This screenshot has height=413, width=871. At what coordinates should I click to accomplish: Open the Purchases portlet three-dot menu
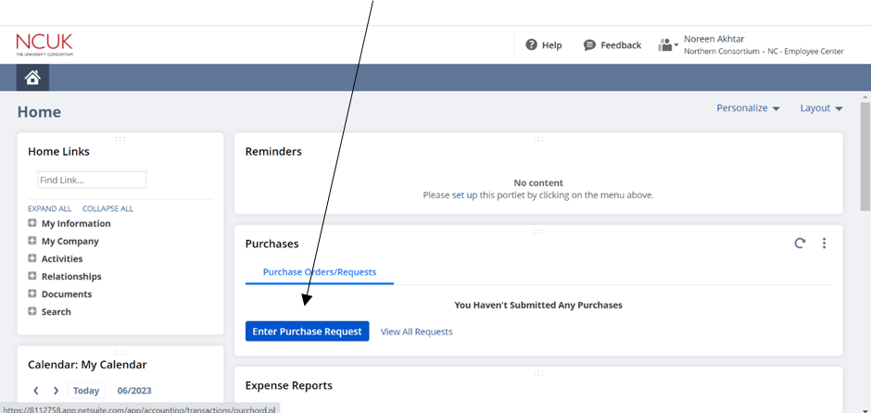pos(824,244)
